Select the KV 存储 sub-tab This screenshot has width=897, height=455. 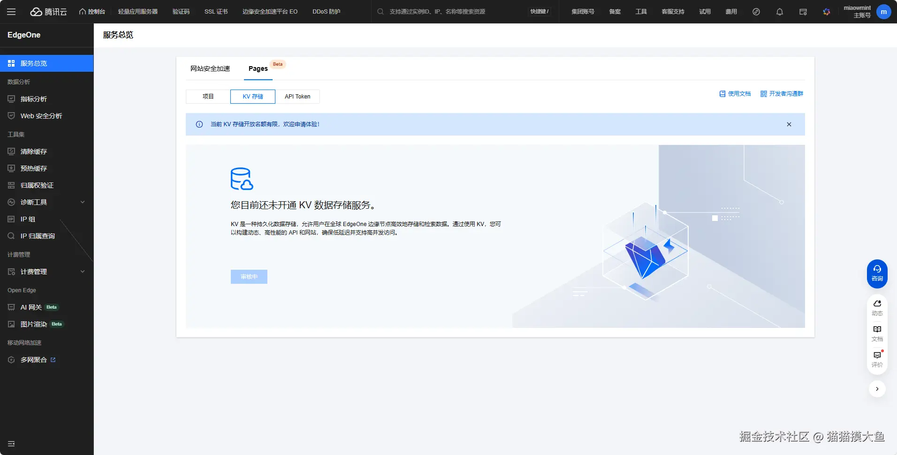[x=253, y=97]
